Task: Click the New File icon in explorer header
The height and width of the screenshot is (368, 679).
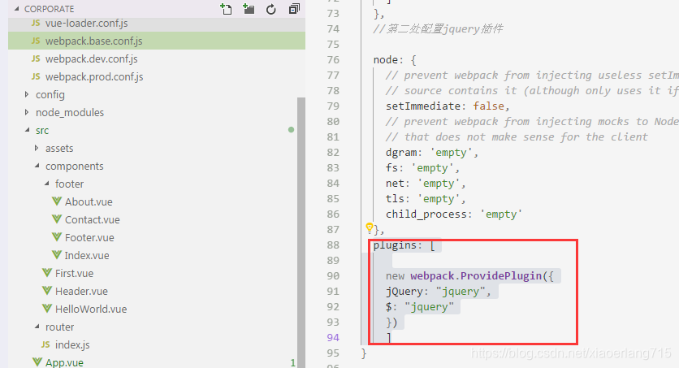Action: tap(226, 9)
